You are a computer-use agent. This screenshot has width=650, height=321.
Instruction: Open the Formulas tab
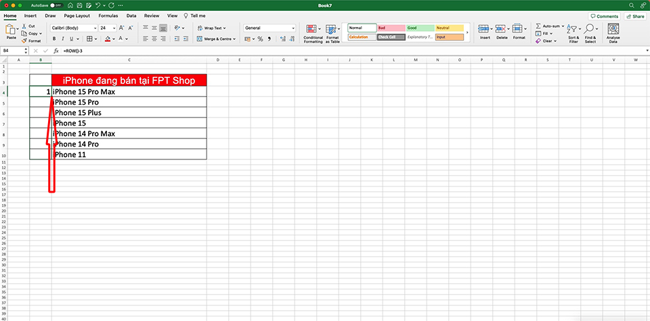click(108, 16)
